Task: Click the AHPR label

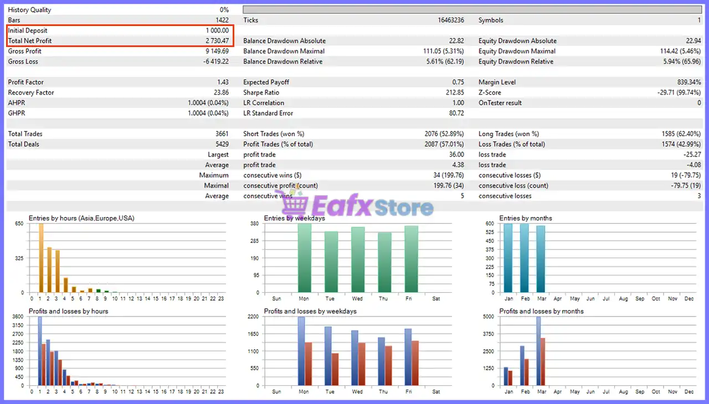Action: (x=17, y=103)
